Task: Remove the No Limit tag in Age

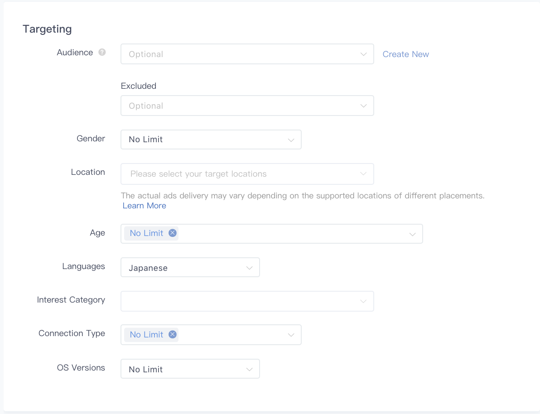Action: [172, 233]
